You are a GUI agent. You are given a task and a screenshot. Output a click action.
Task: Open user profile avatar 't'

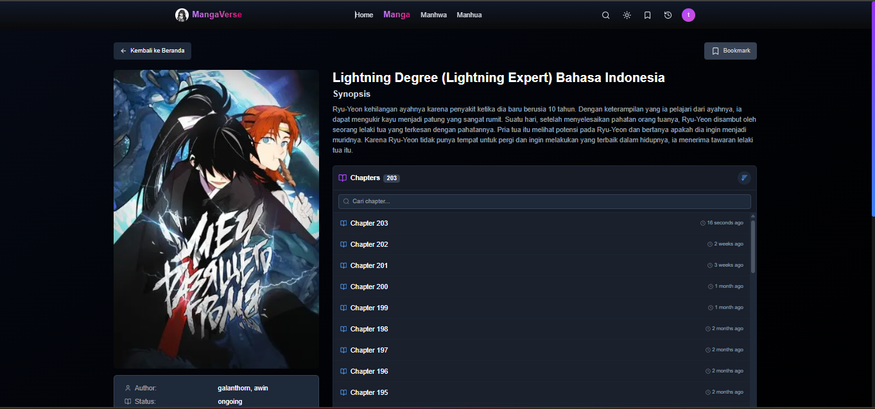[688, 15]
